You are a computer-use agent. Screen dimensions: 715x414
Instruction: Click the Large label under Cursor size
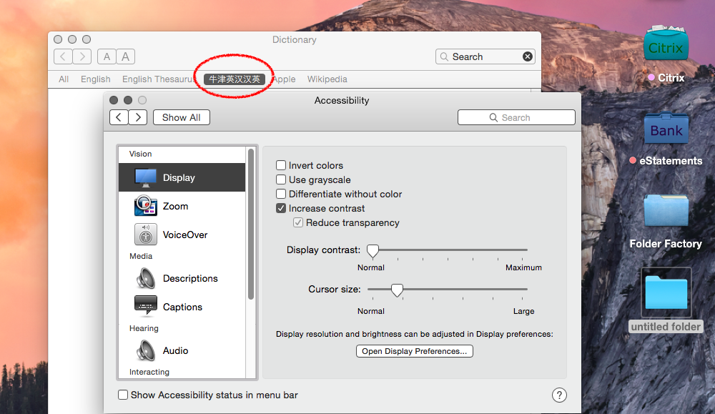point(523,311)
